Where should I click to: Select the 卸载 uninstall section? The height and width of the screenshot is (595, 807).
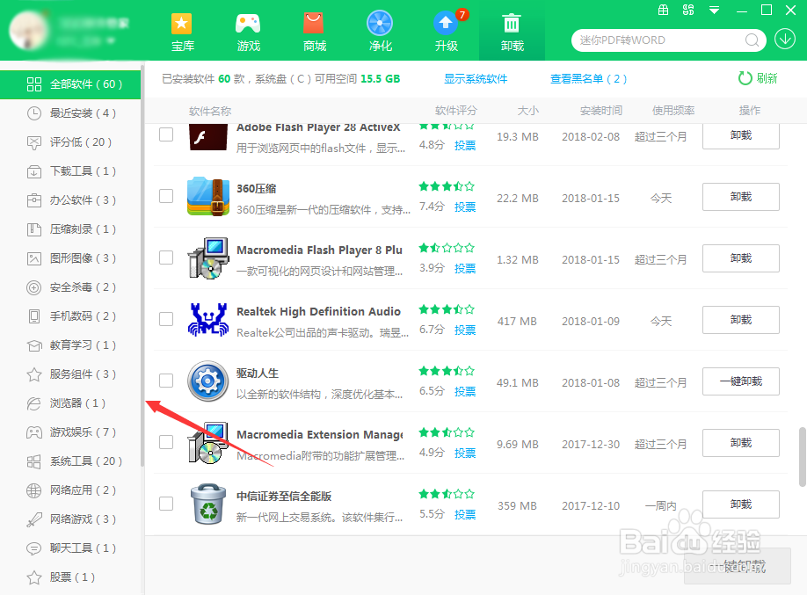(x=511, y=31)
